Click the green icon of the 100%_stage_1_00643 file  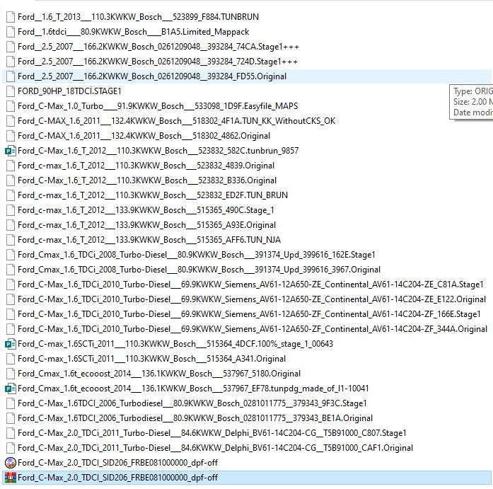pyautogui.click(x=10, y=344)
